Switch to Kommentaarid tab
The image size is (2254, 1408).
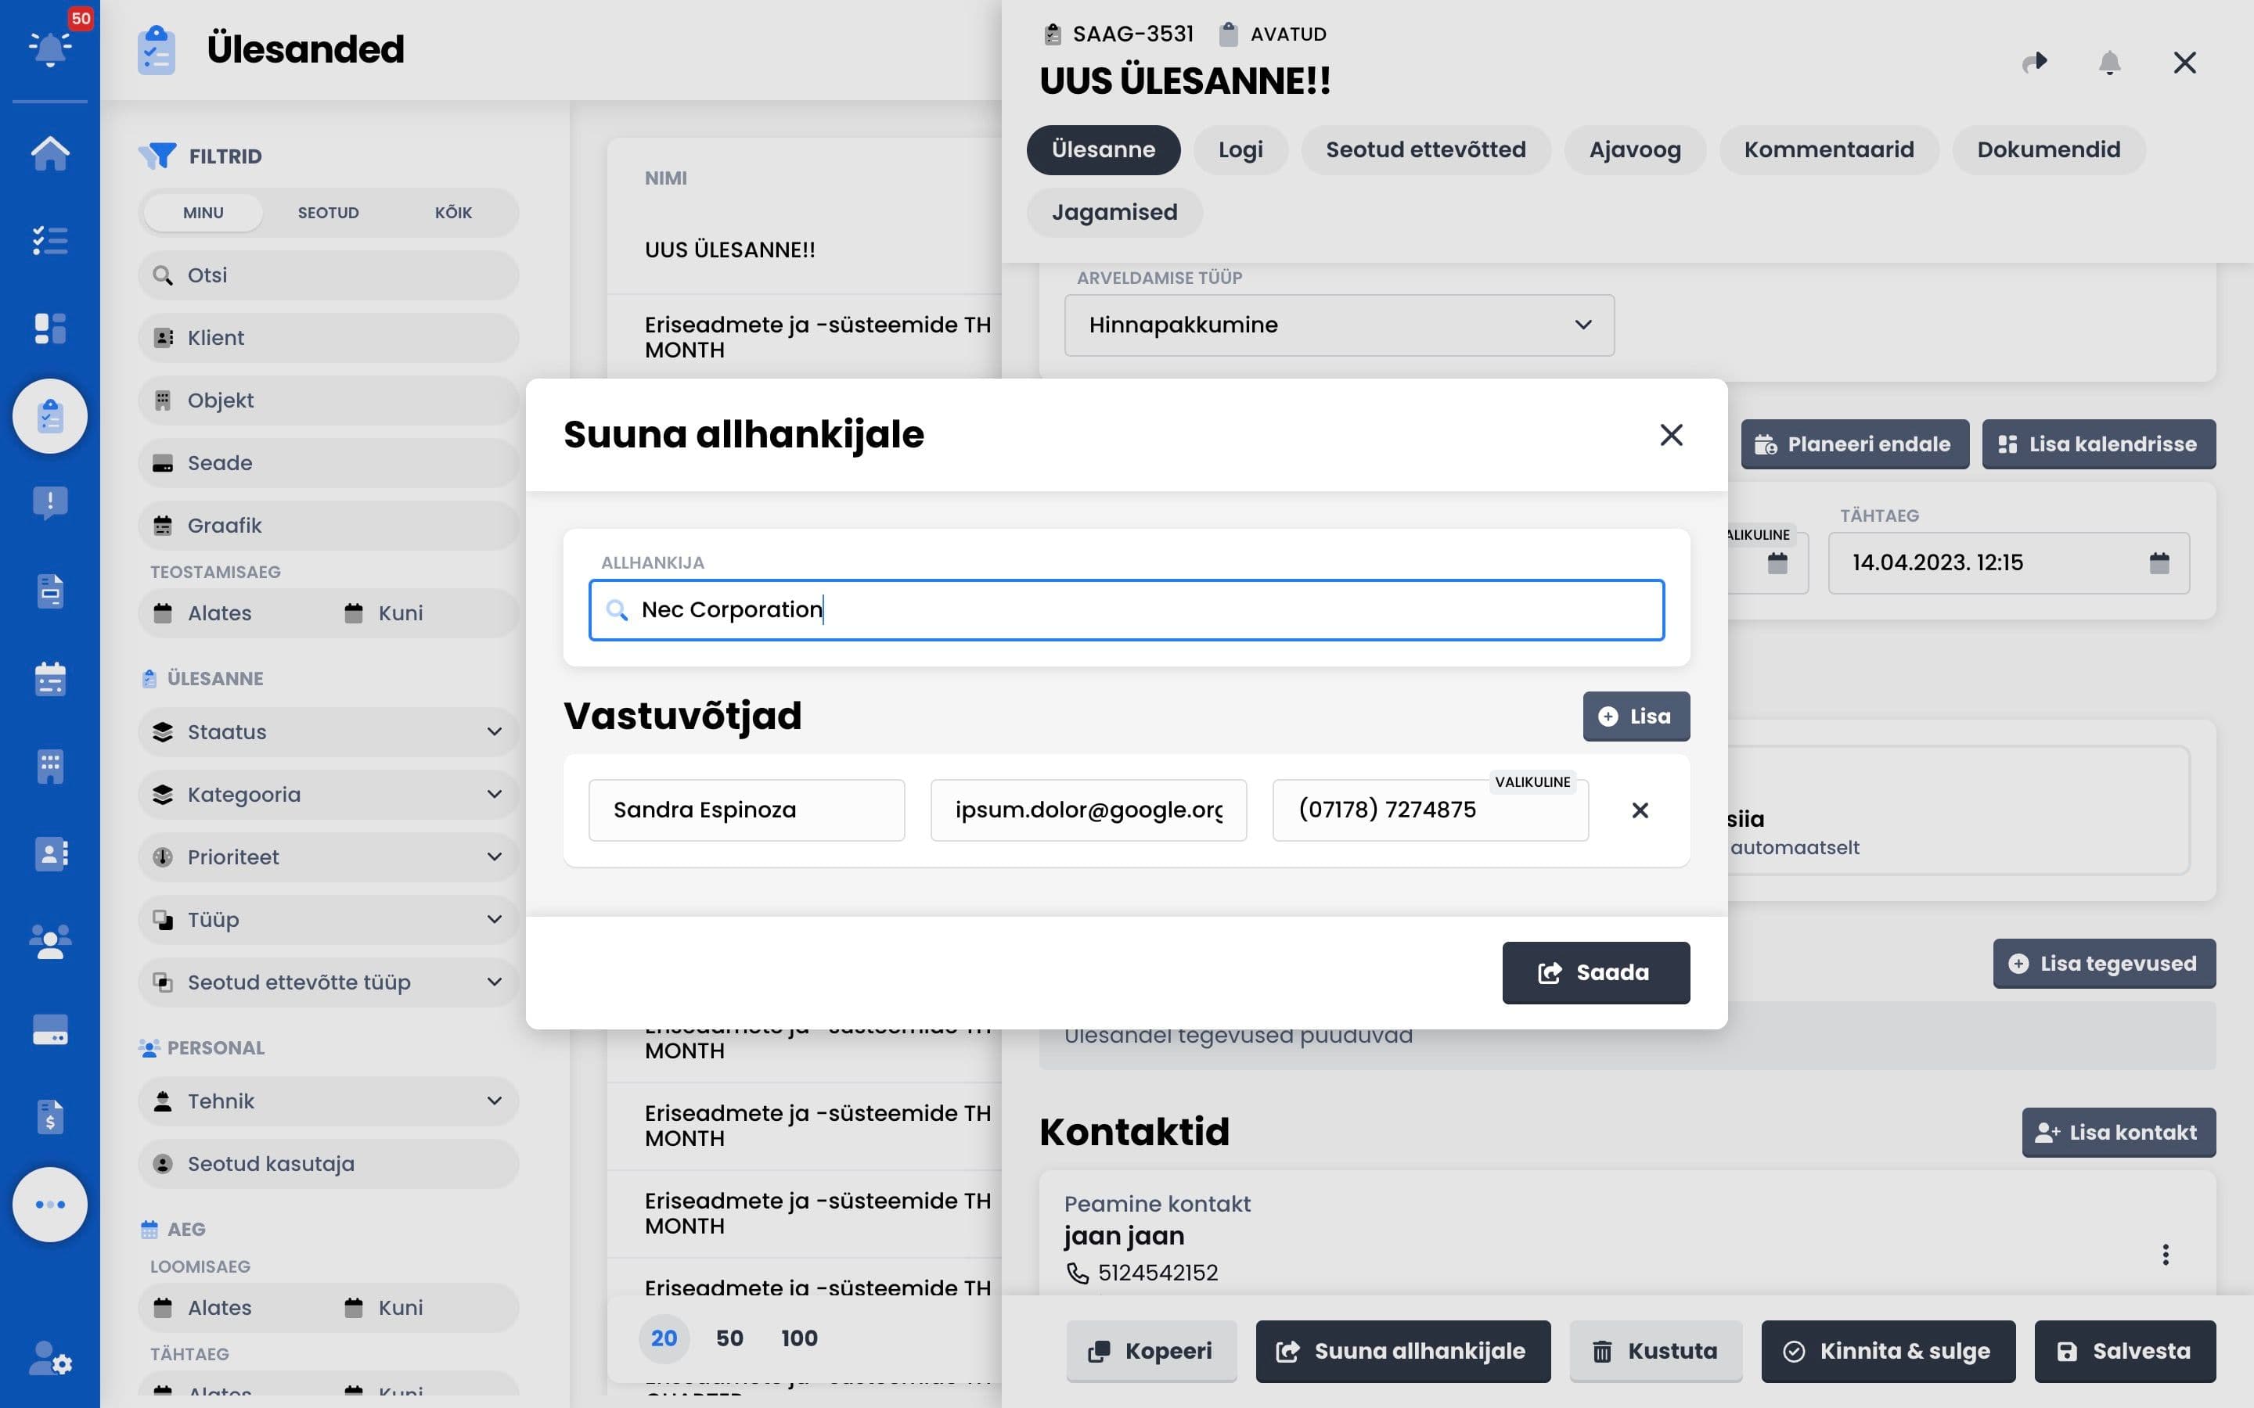1828,150
